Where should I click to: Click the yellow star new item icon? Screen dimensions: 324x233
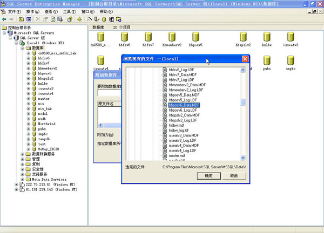click(x=79, y=19)
